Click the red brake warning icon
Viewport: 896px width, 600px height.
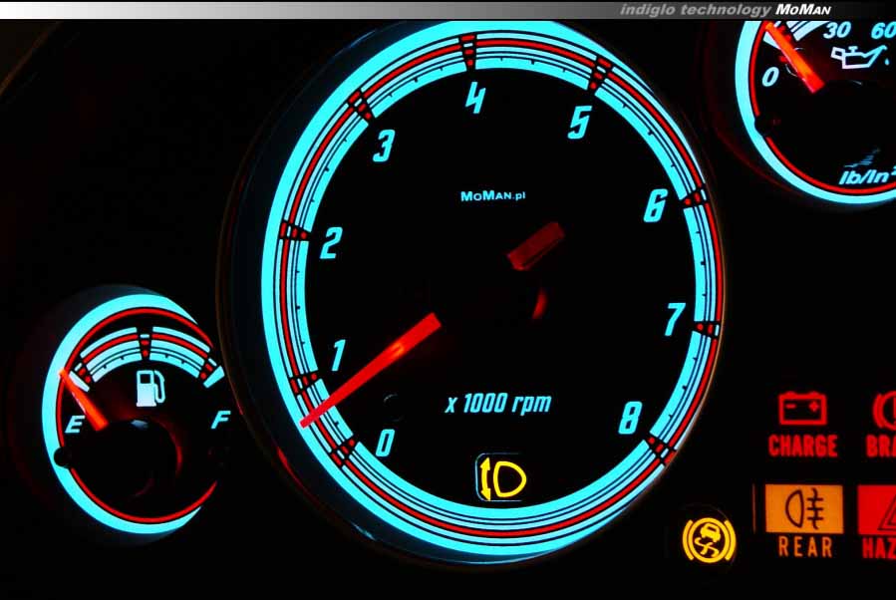[883, 410]
